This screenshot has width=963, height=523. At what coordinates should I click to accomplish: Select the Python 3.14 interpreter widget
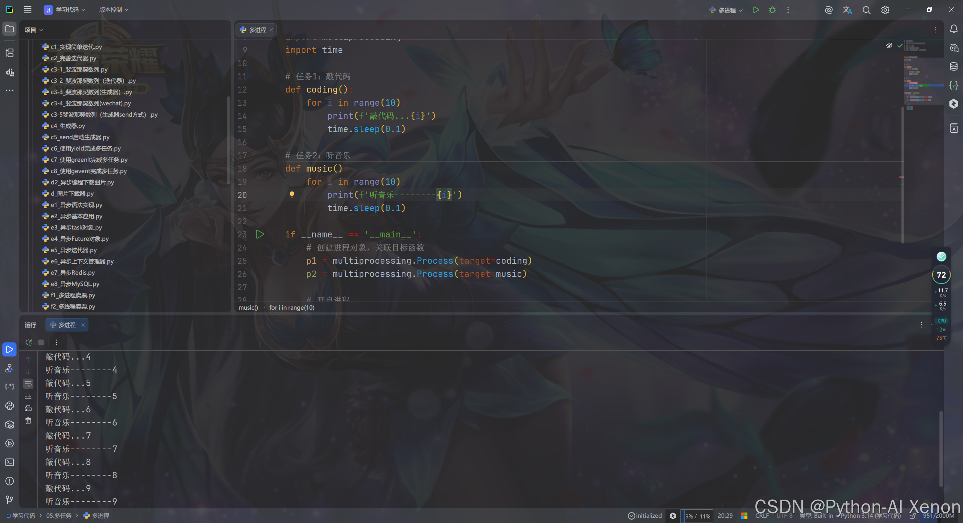871,516
